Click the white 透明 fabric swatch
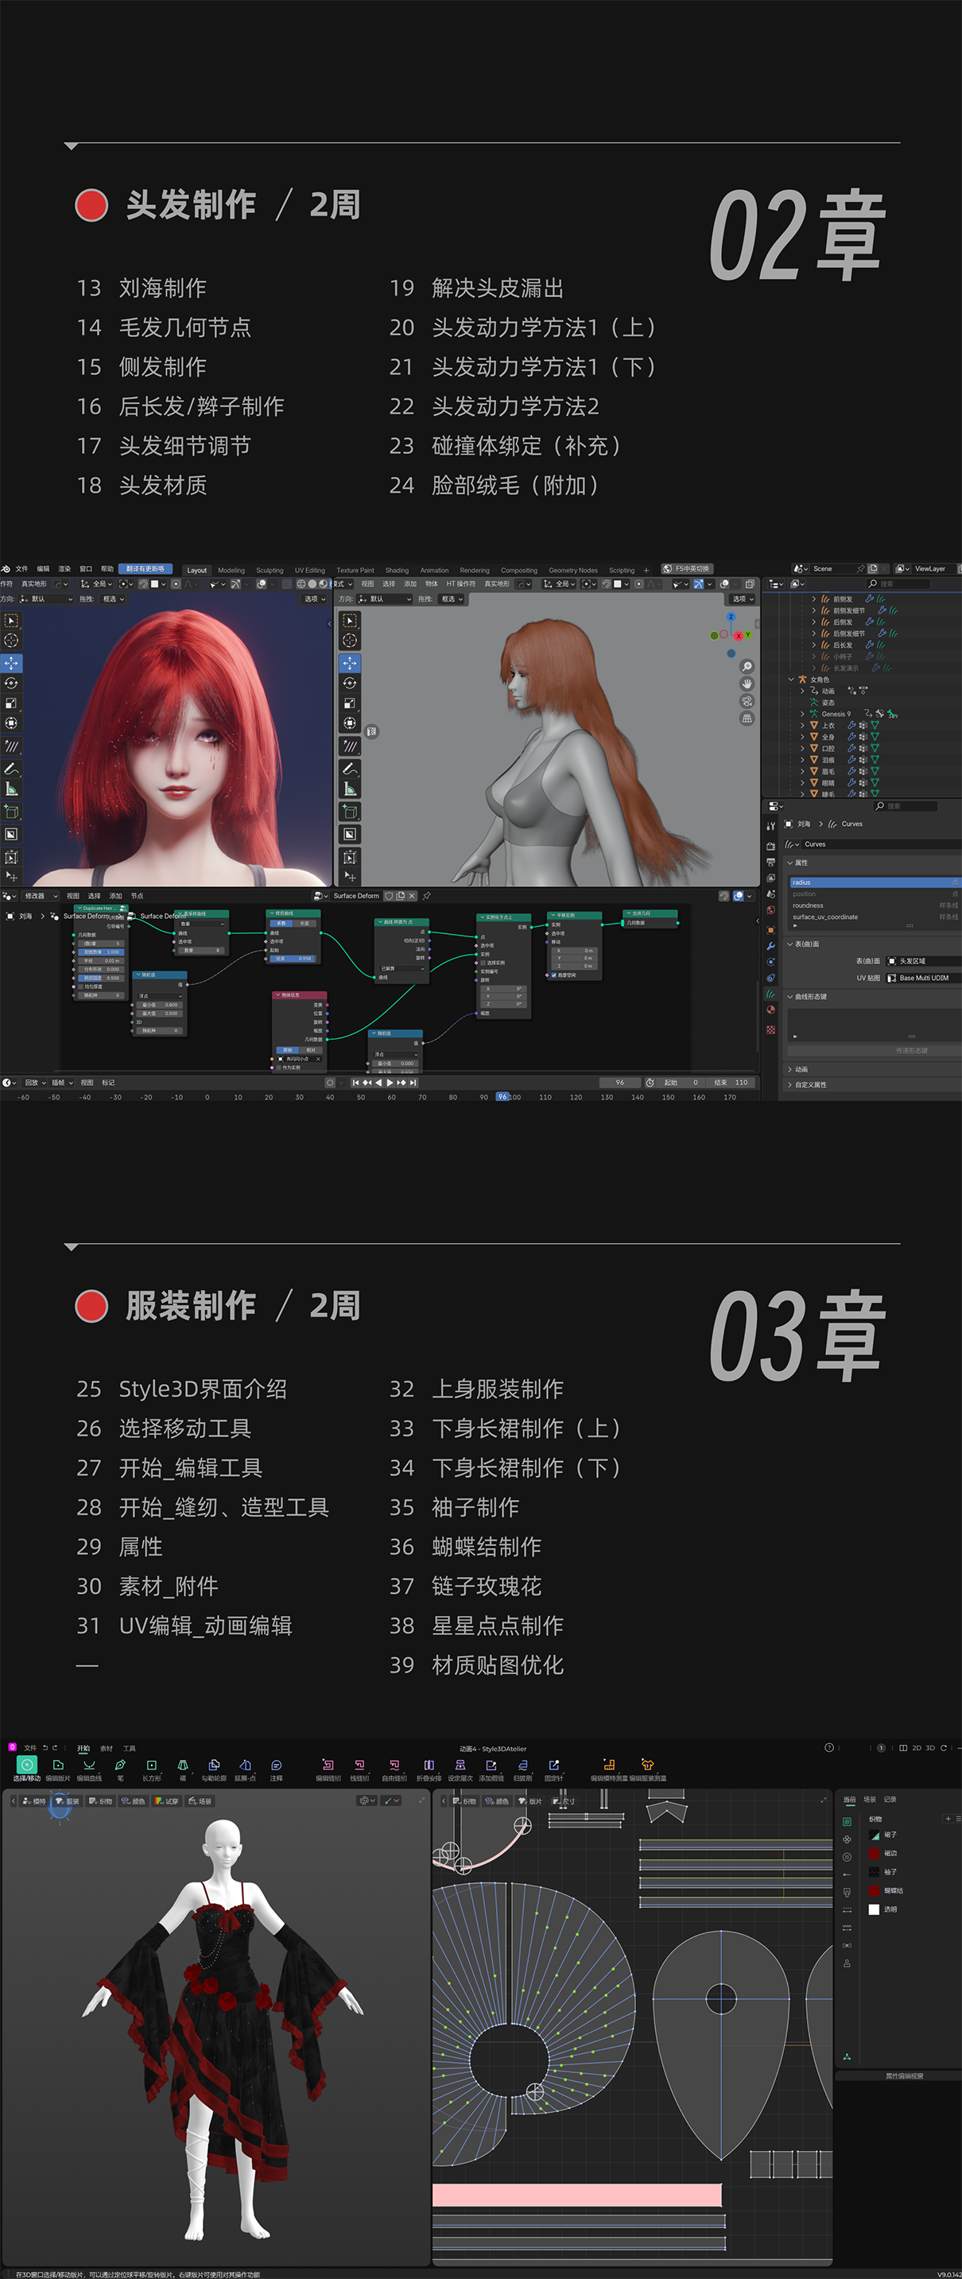This screenshot has width=962, height=2279. tap(875, 1909)
